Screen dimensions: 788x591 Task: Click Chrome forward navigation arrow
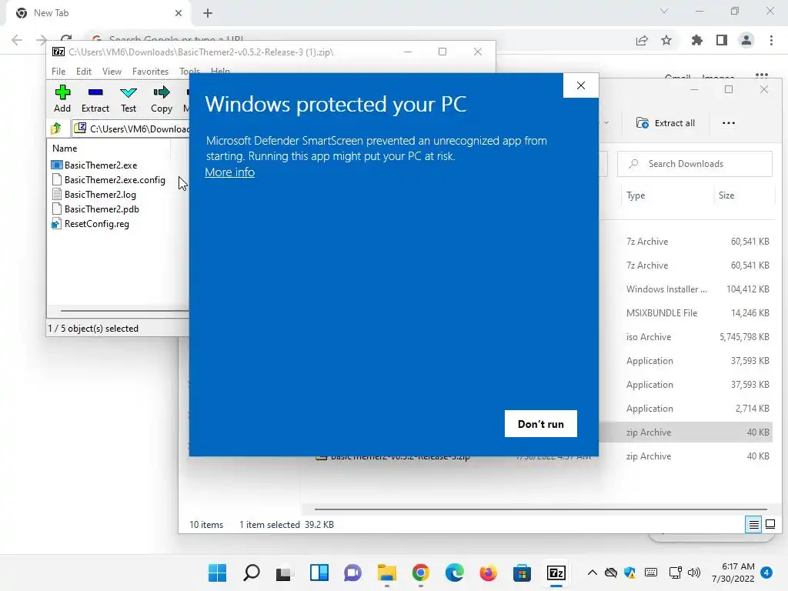[x=42, y=40]
